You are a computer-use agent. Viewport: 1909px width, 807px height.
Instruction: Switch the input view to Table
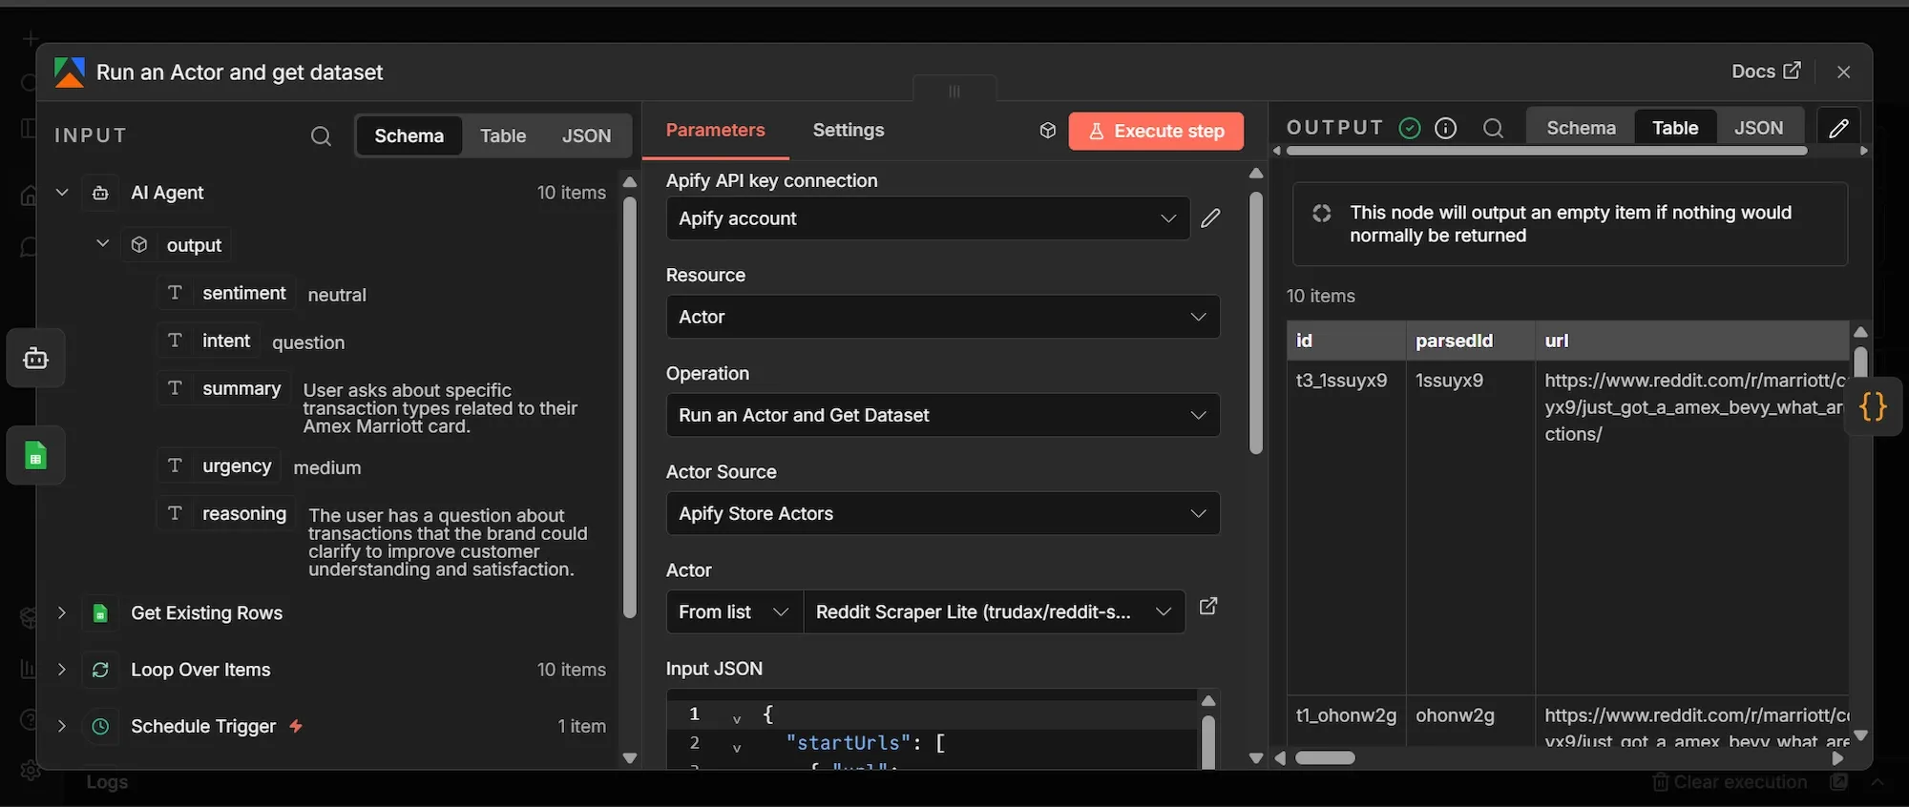pos(503,136)
